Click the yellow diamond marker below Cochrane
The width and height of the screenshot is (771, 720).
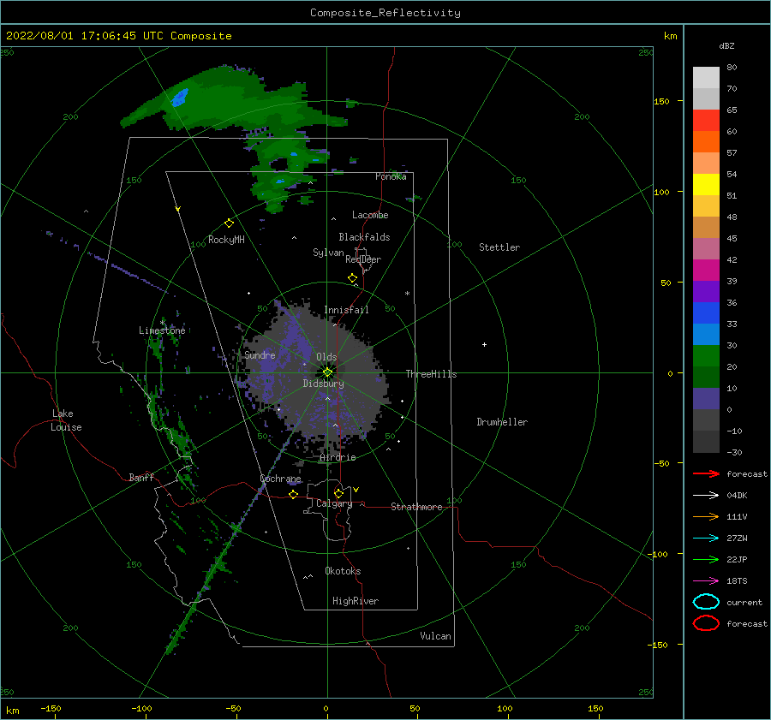[x=293, y=494]
